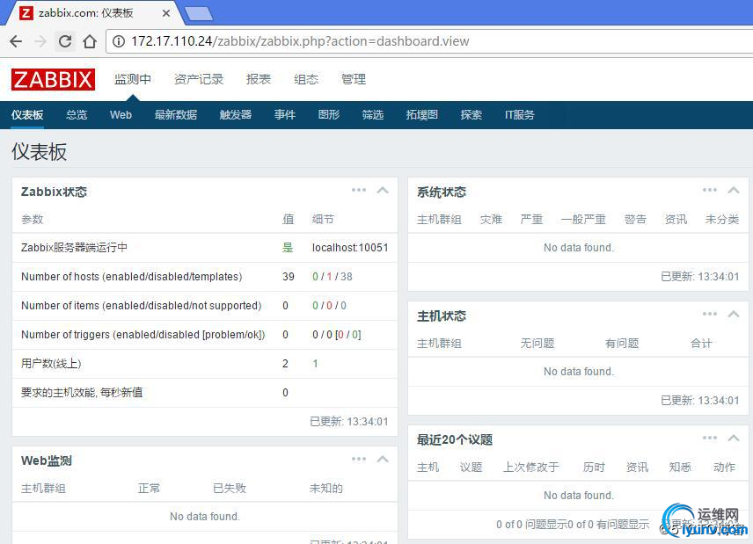This screenshot has width=753, height=544.
Task: Click the 警告 column header
Action: pos(635,220)
